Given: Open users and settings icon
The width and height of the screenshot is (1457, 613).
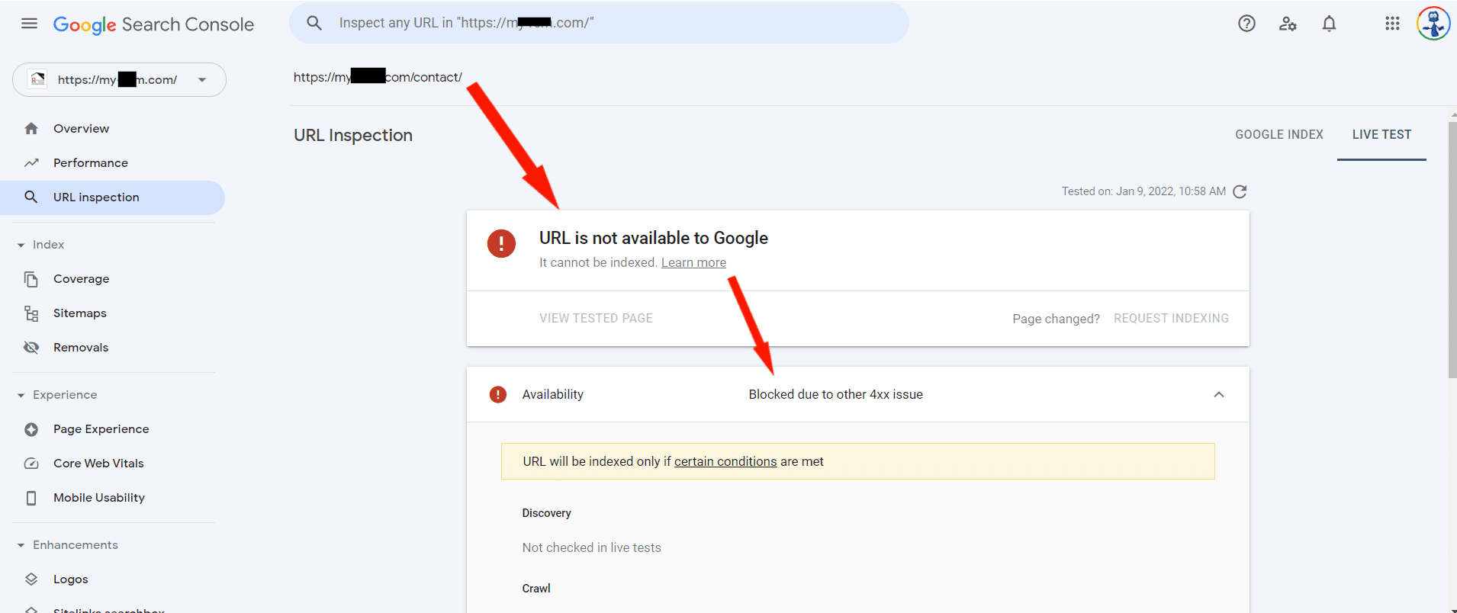Looking at the screenshot, I should coord(1288,24).
